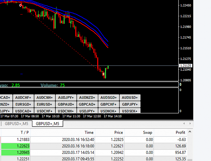Click the profit value 126.69
The image size is (211, 161).
pyautogui.click(x=181, y=146)
